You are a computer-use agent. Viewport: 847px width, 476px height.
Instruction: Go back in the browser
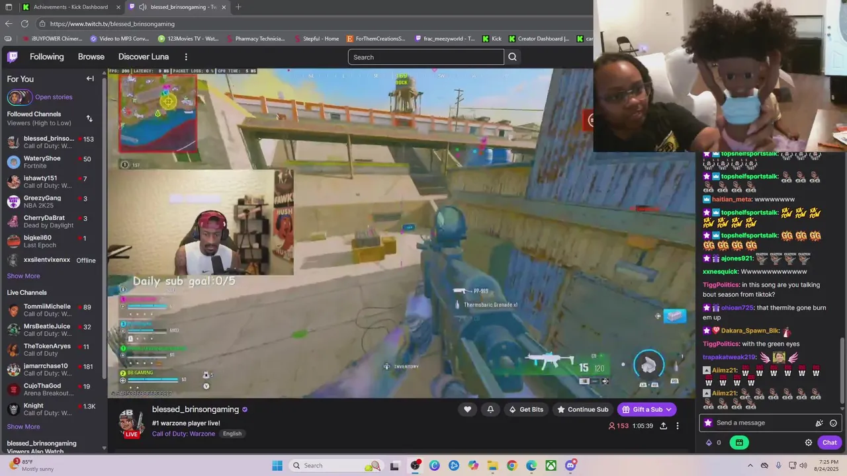click(x=9, y=23)
